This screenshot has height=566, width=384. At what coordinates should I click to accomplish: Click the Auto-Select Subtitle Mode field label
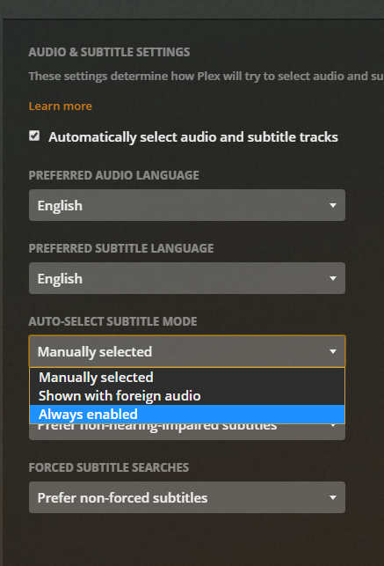112,321
